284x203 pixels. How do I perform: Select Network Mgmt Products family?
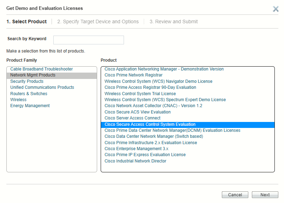coord(52,75)
